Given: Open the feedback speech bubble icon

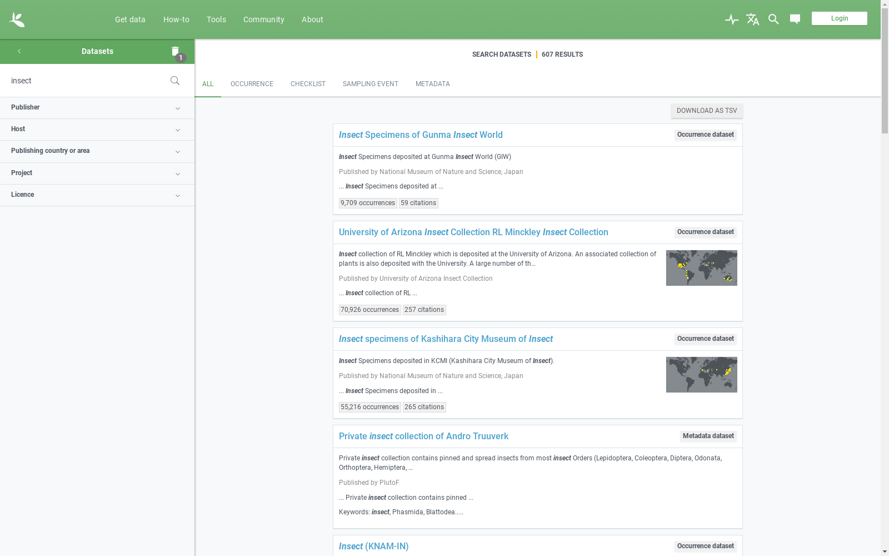Looking at the screenshot, I should tap(795, 19).
